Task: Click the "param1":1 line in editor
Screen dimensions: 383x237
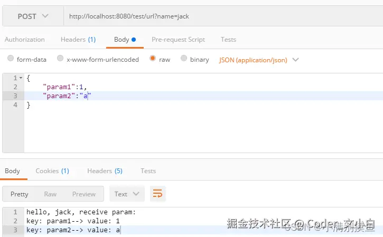Action: coord(65,87)
